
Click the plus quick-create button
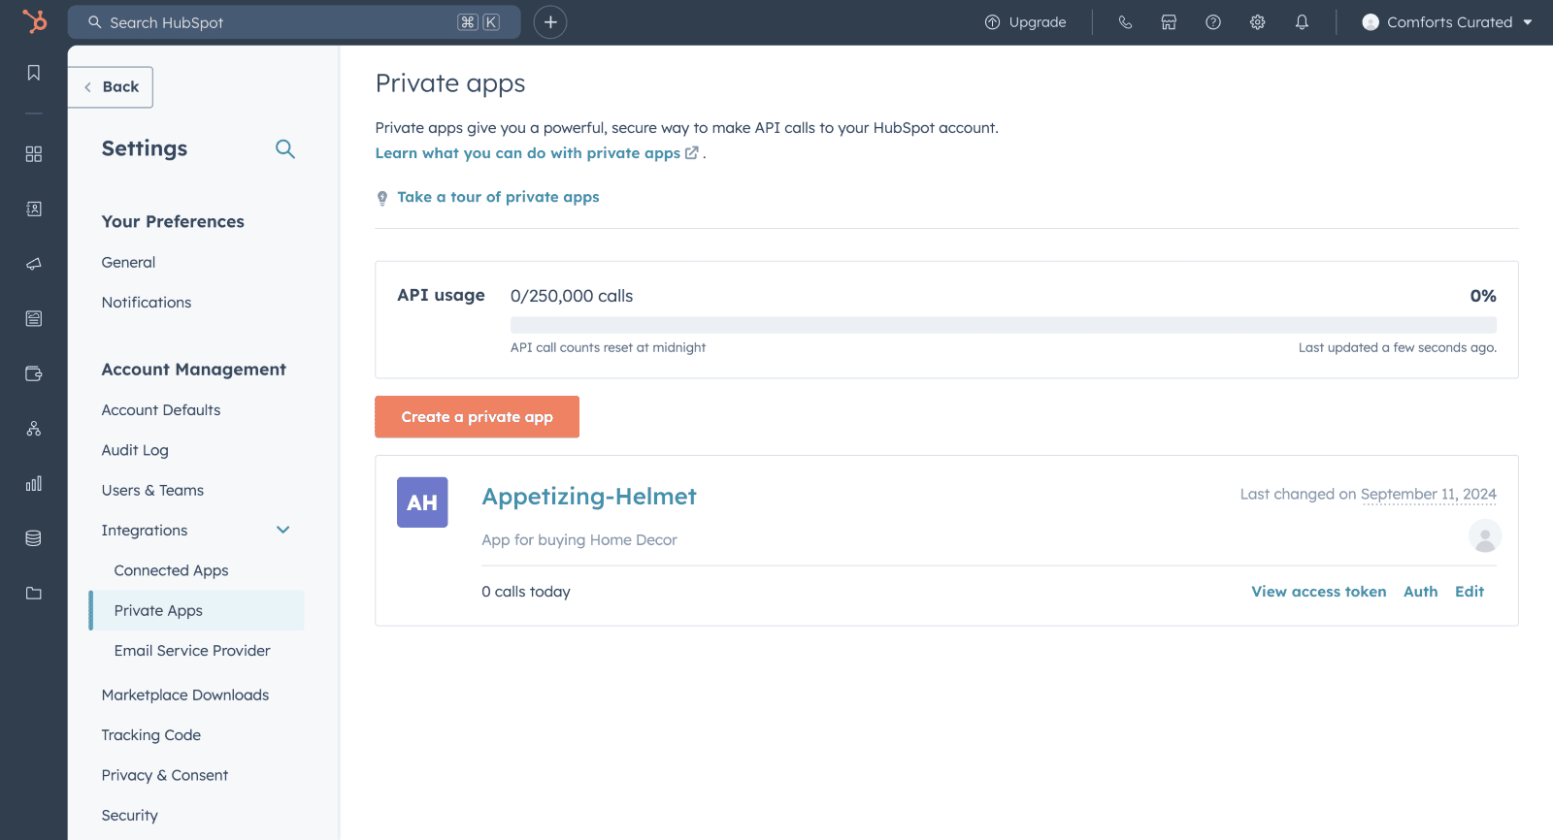pyautogui.click(x=550, y=22)
